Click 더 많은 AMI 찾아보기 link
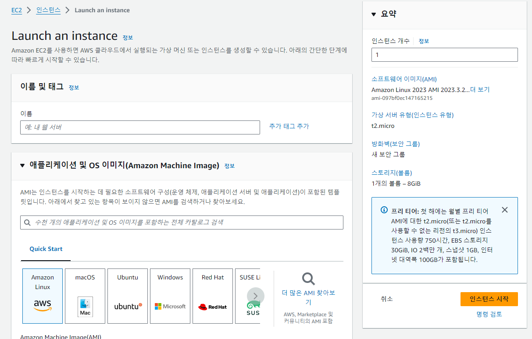The width and height of the screenshot is (532, 339). pyautogui.click(x=308, y=297)
